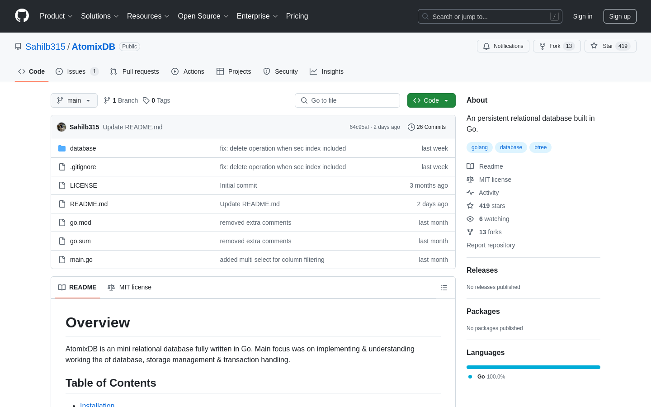
Task: Click the go.sum file icon
Action: tap(62, 241)
